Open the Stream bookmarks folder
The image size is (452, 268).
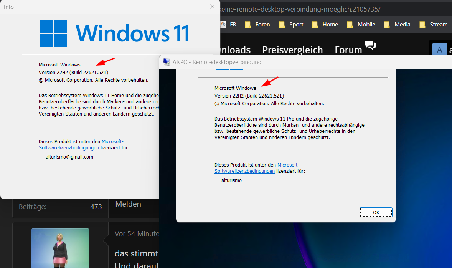click(434, 25)
